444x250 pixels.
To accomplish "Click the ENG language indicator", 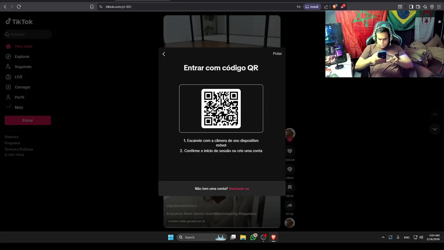I will pos(407,237).
